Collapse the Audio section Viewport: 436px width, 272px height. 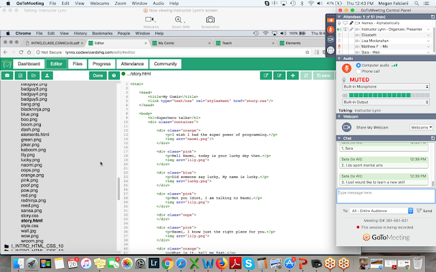[x=339, y=58]
